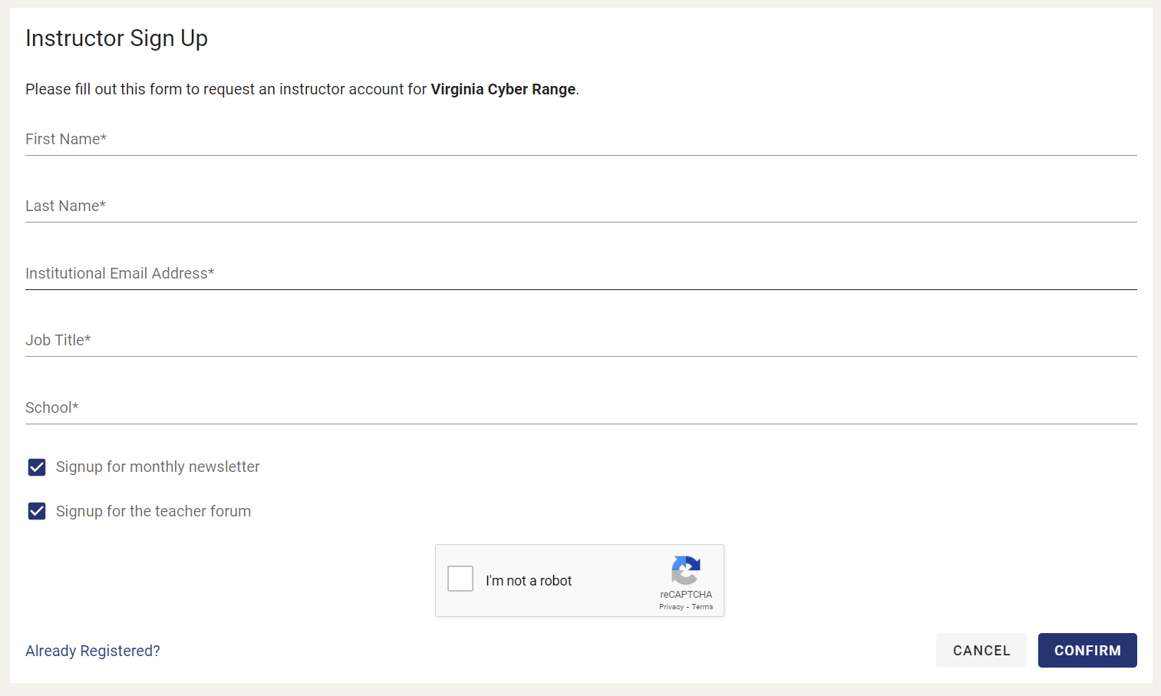The width and height of the screenshot is (1161, 696).
Task: Click the 'Signup for monthly newsletter' label text
Action: (158, 467)
